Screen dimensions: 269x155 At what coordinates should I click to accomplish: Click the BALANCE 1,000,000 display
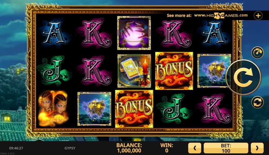click(x=129, y=148)
